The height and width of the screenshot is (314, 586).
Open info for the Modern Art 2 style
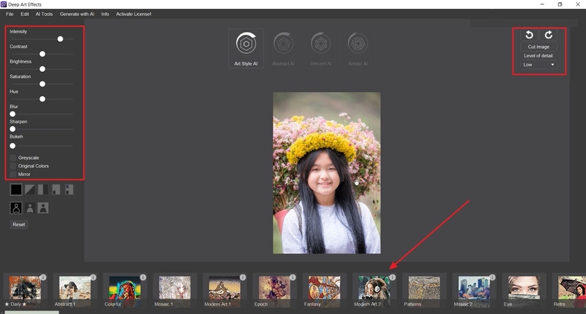[x=392, y=278]
